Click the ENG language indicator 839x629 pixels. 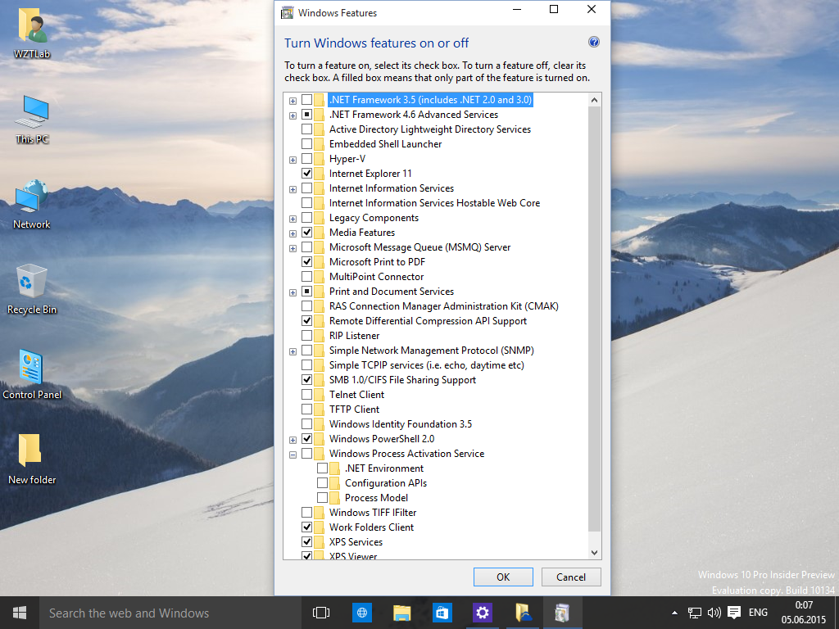click(758, 613)
